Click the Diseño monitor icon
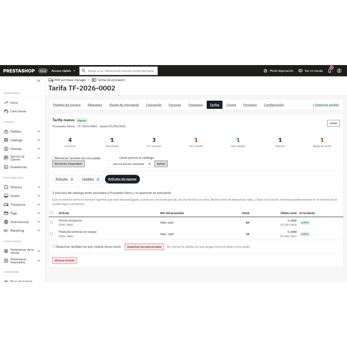 coord(6,196)
